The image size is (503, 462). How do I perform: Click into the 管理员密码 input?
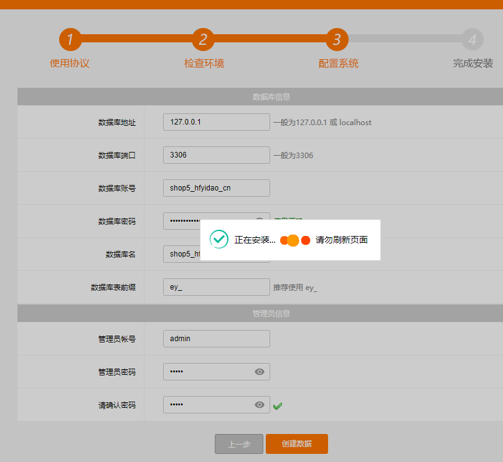[x=217, y=372]
